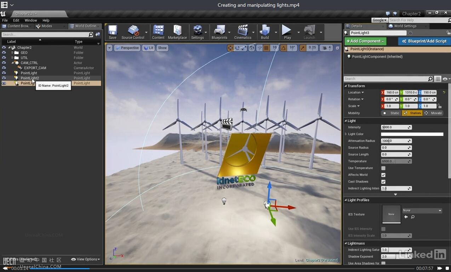Open the Window menu

coord(31,21)
